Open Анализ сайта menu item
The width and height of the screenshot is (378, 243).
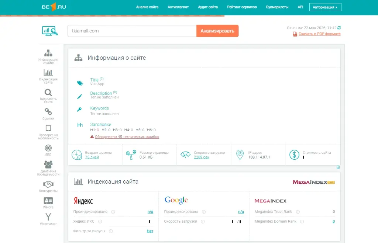147,7
